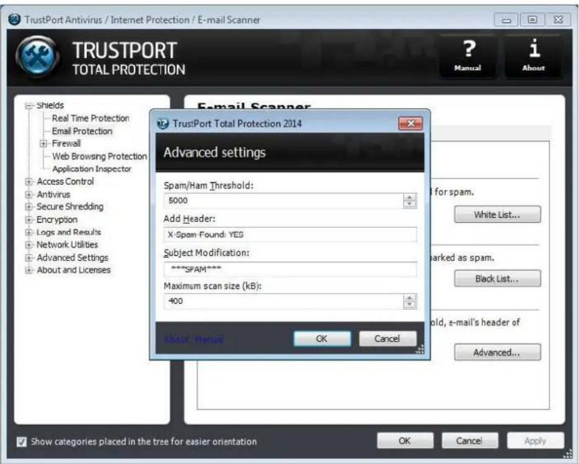Expand the Logs and Results node

(x=29, y=233)
